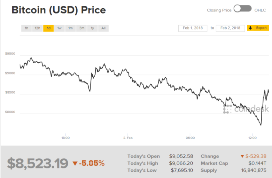Toggle the Closing Price/OHLC switch
The width and height of the screenshot is (272, 178).
point(243,9)
